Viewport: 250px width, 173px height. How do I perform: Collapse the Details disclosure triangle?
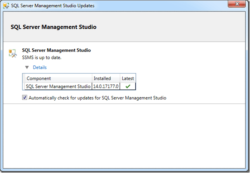pos(27,67)
